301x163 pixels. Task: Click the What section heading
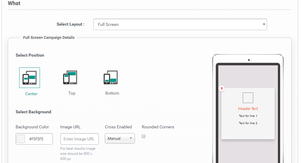pyautogui.click(x=14, y=3)
